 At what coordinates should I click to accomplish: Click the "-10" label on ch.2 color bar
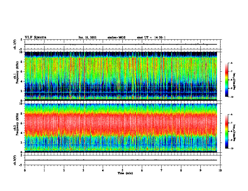(x=232, y=149)
